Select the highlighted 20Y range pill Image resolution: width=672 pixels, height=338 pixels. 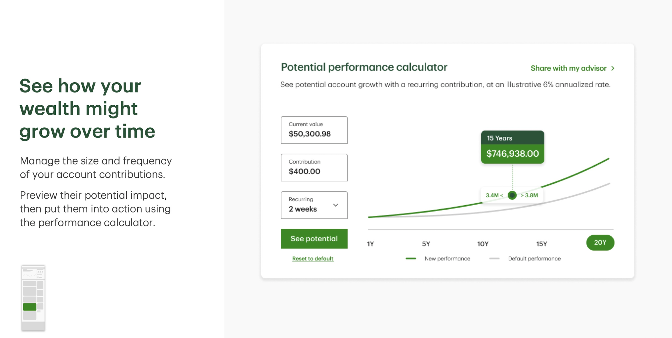(x=600, y=243)
